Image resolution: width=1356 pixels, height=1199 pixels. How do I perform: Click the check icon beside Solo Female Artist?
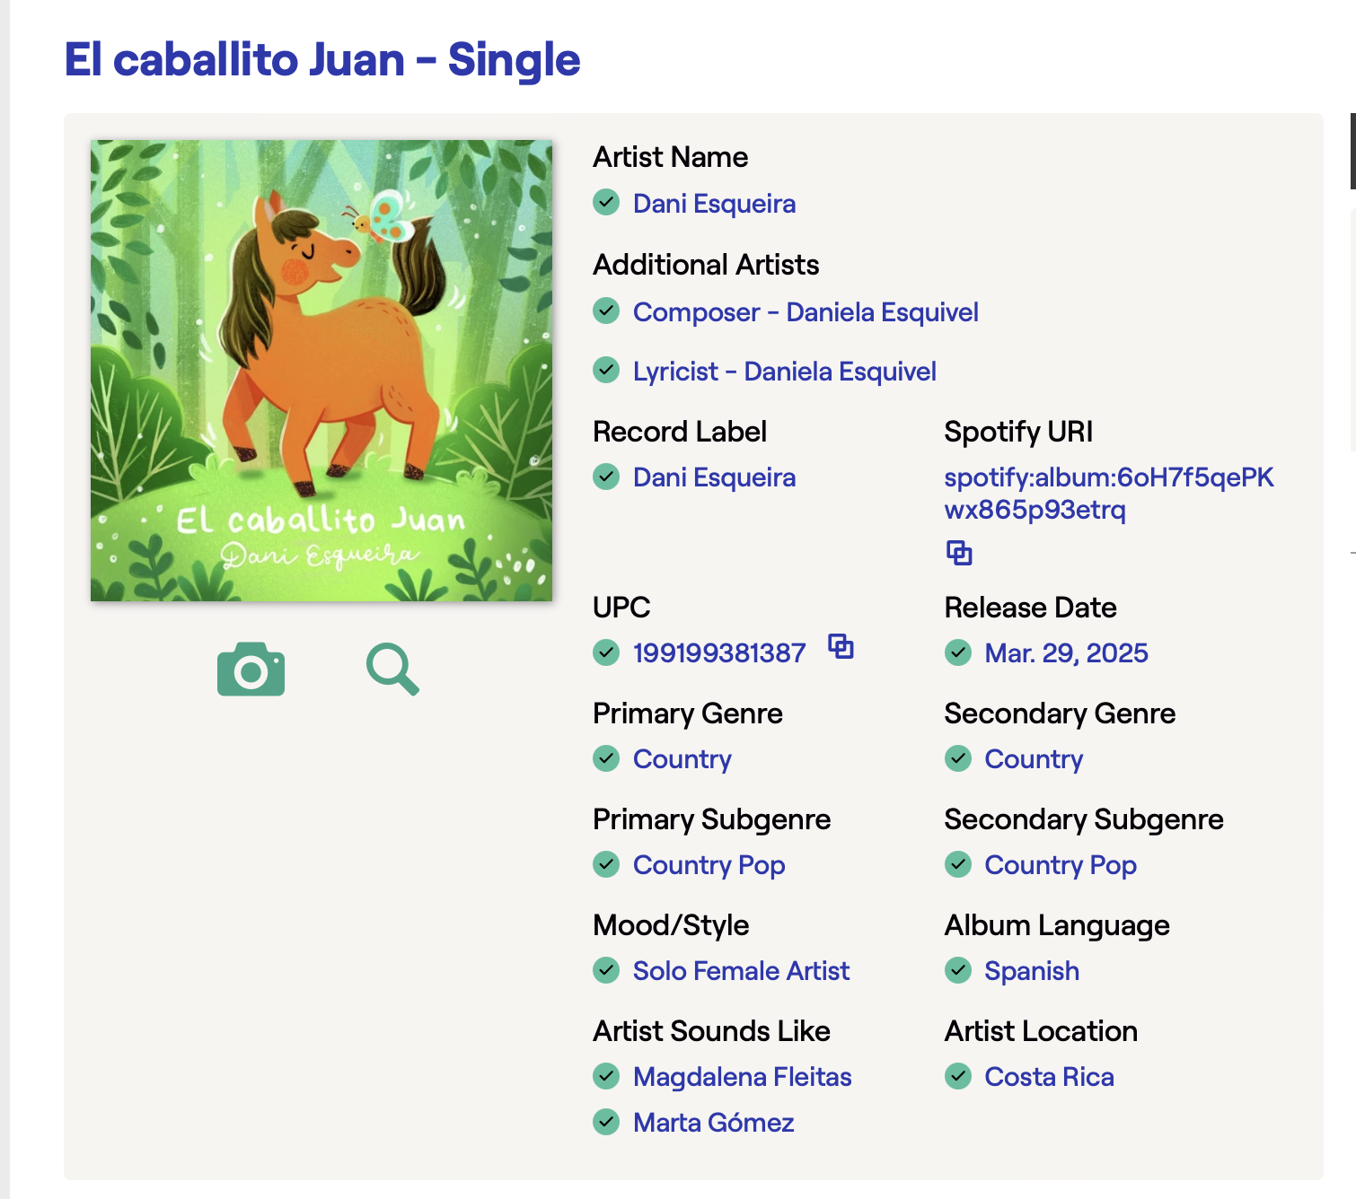pos(606,970)
